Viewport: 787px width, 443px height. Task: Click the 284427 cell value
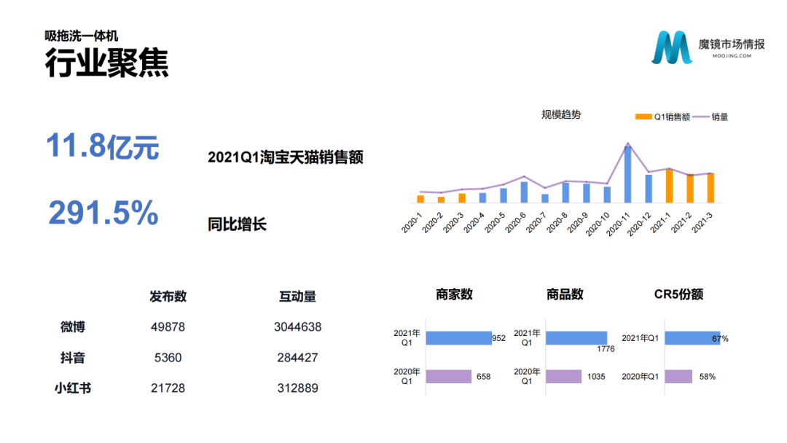point(297,358)
